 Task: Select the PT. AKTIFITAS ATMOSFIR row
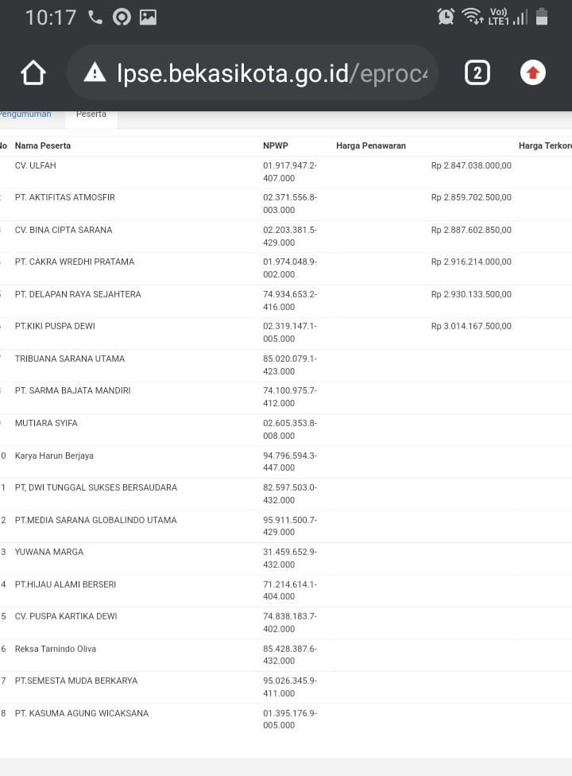coord(65,197)
